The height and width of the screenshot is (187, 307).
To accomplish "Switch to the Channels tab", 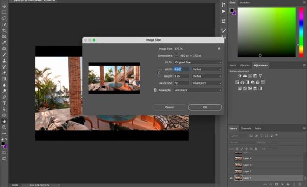I will (x=246, y=128).
